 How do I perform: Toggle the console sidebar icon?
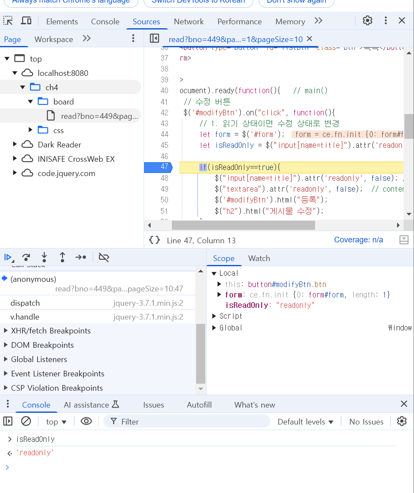coord(8,421)
